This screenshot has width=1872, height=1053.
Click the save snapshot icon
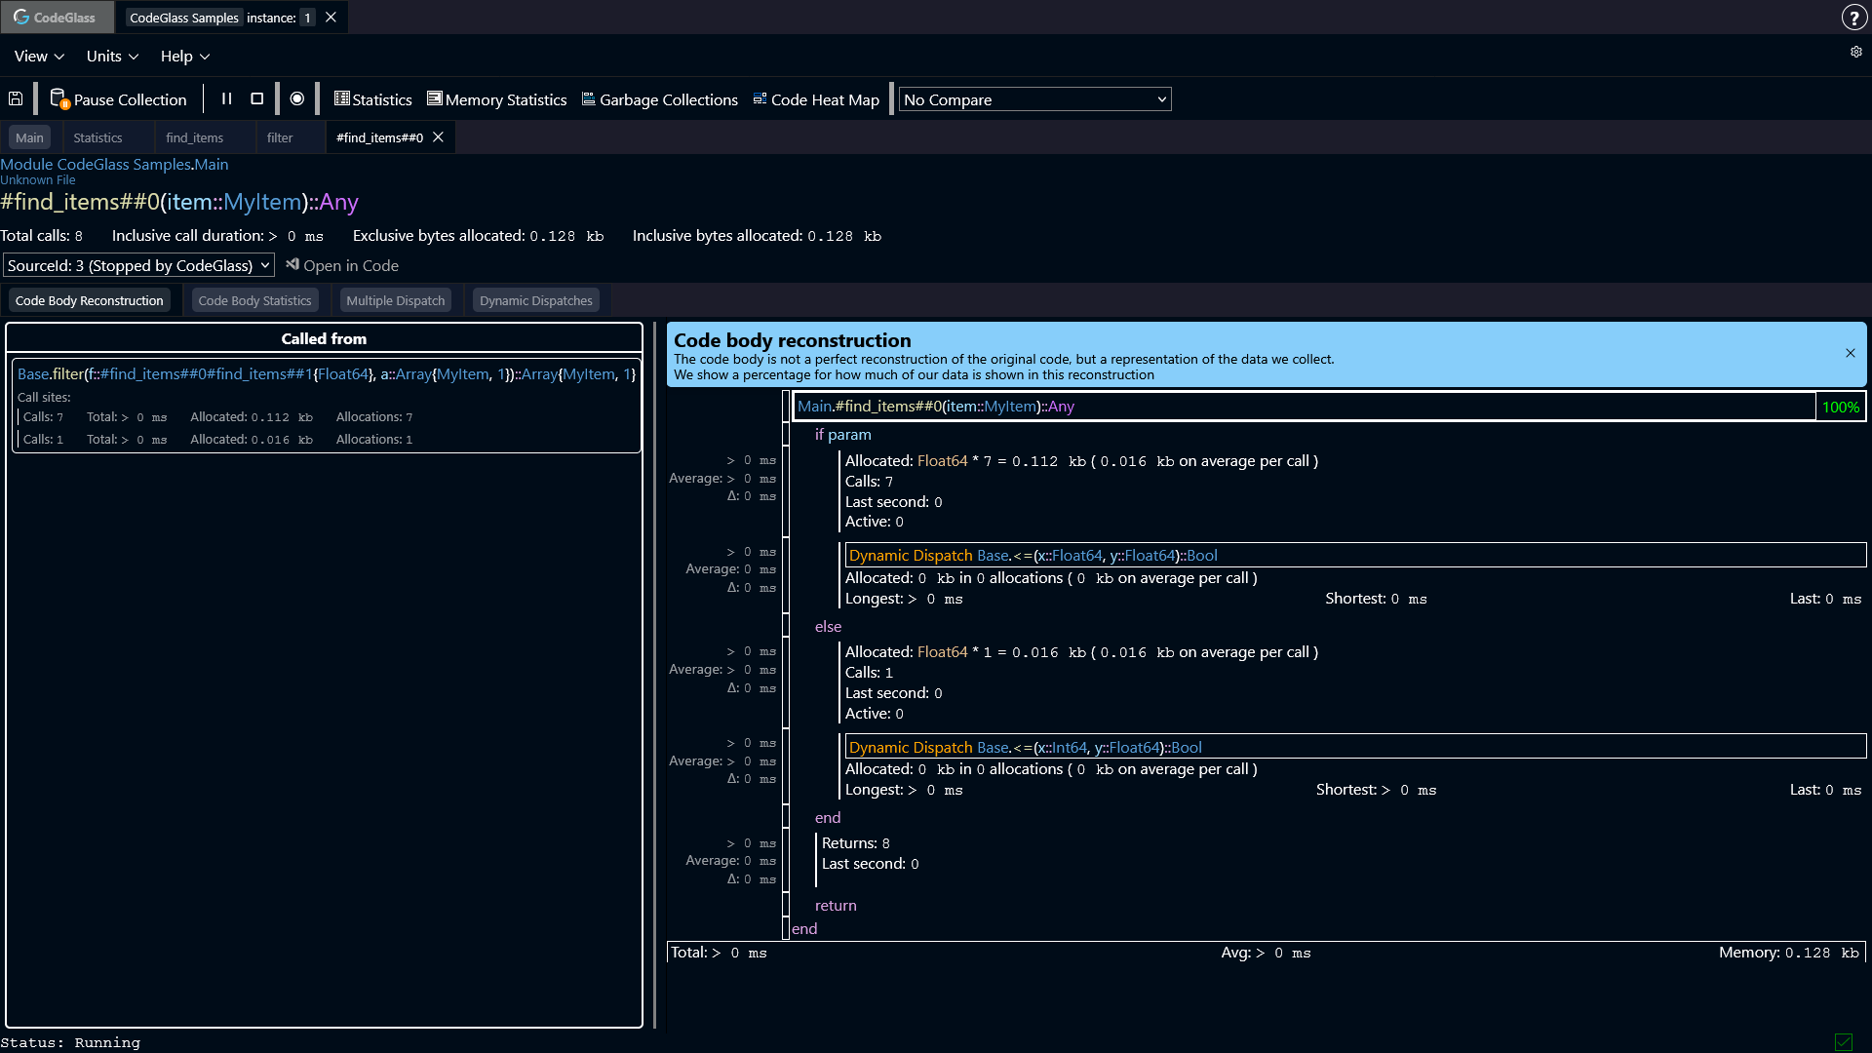click(x=16, y=98)
